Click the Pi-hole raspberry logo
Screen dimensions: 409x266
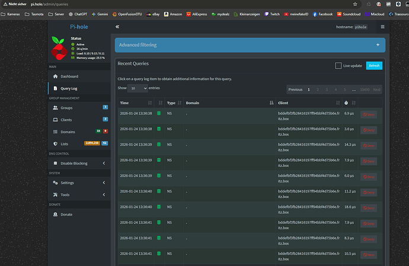(59, 48)
